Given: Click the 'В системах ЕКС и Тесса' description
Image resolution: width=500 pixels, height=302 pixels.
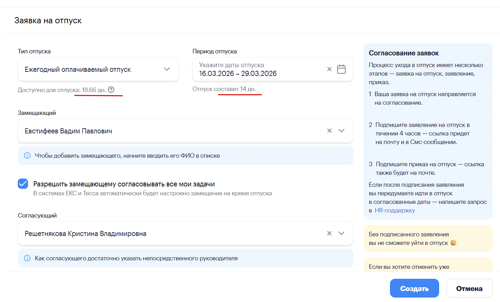Looking at the screenshot, I should pos(152,193).
